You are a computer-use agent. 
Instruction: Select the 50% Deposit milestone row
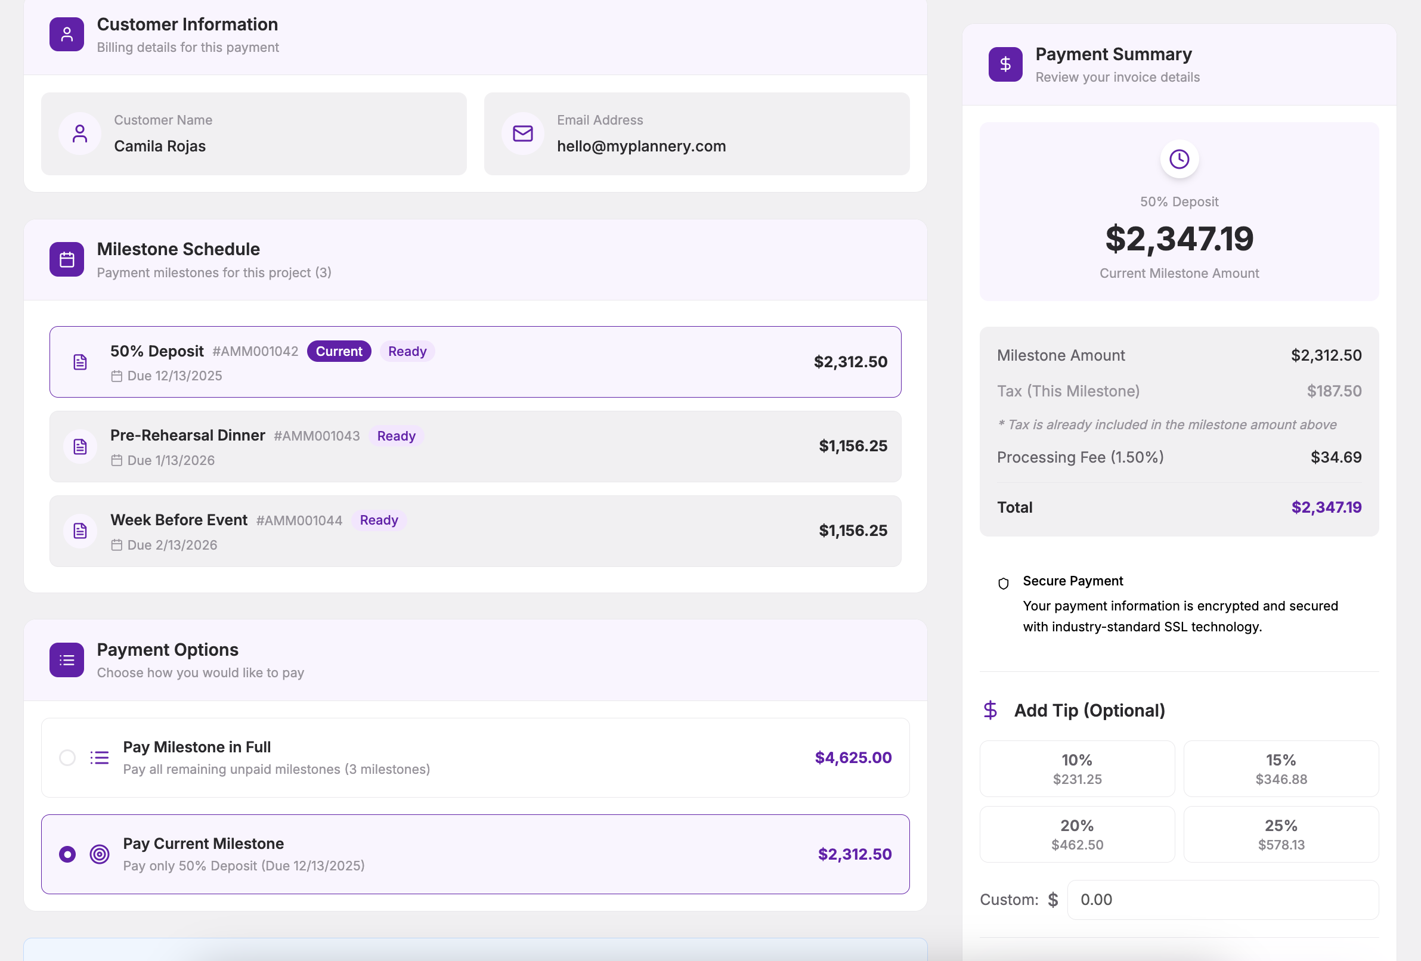pos(475,362)
